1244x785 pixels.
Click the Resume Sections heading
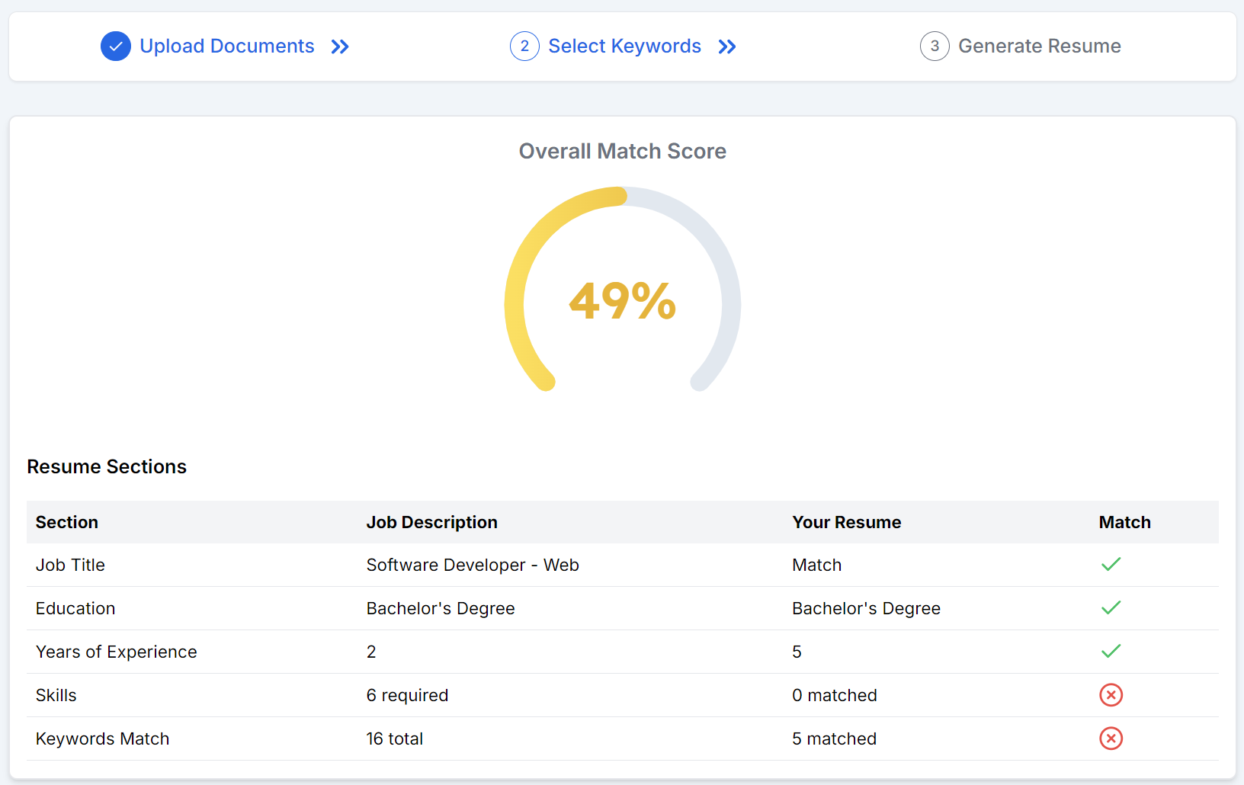coord(107,466)
